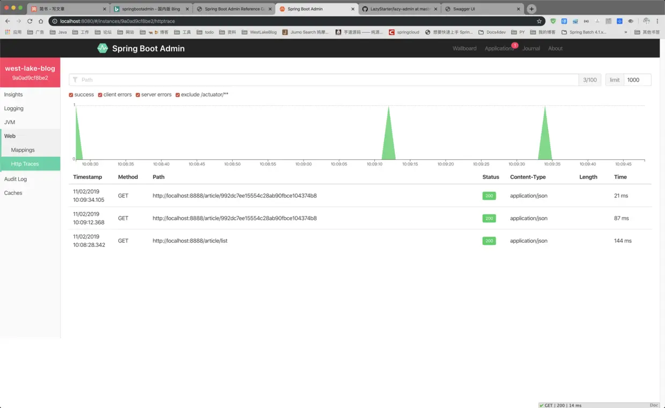Uncheck the success filter checkbox
This screenshot has width=665, height=408.
coord(71,95)
